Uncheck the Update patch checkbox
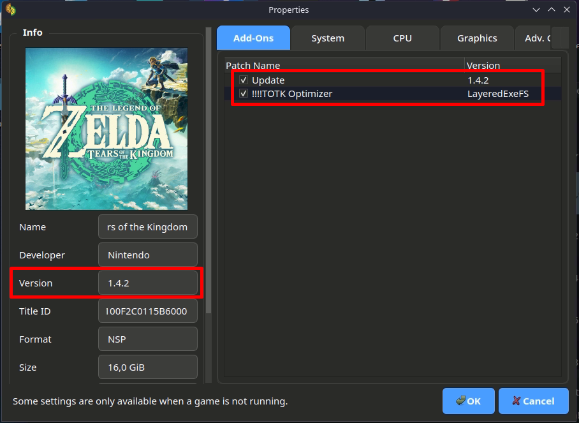This screenshot has width=579, height=423. point(244,80)
